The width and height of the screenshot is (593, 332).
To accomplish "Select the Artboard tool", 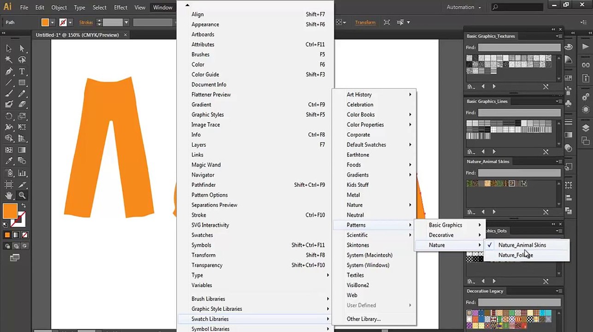I will coord(9,184).
